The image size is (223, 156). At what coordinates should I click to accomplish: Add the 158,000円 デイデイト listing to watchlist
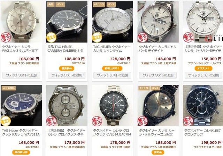203,75
